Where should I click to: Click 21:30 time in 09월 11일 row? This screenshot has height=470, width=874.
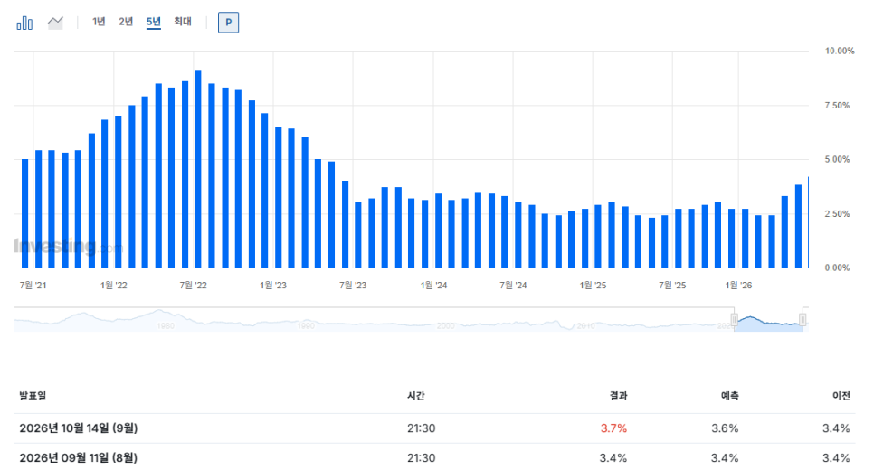click(421, 457)
